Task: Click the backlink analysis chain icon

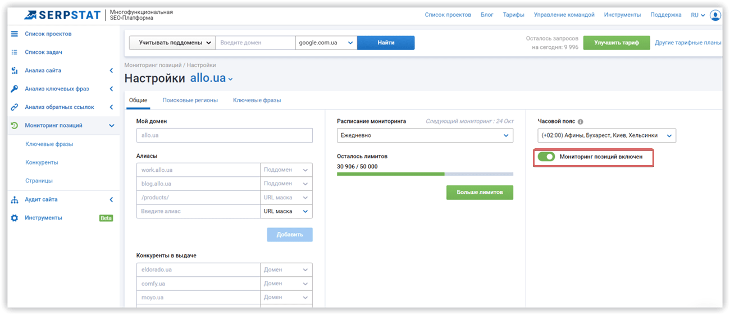Action: pyautogui.click(x=15, y=107)
